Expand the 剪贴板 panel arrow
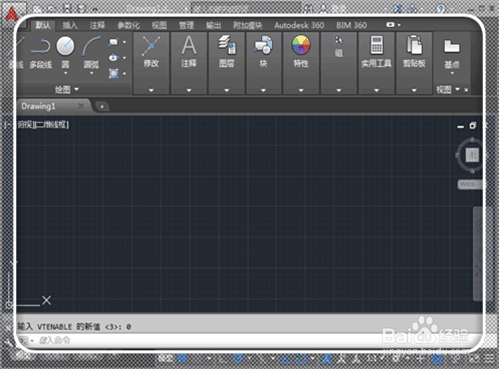Image resolution: width=499 pixels, height=369 pixels. [x=414, y=90]
